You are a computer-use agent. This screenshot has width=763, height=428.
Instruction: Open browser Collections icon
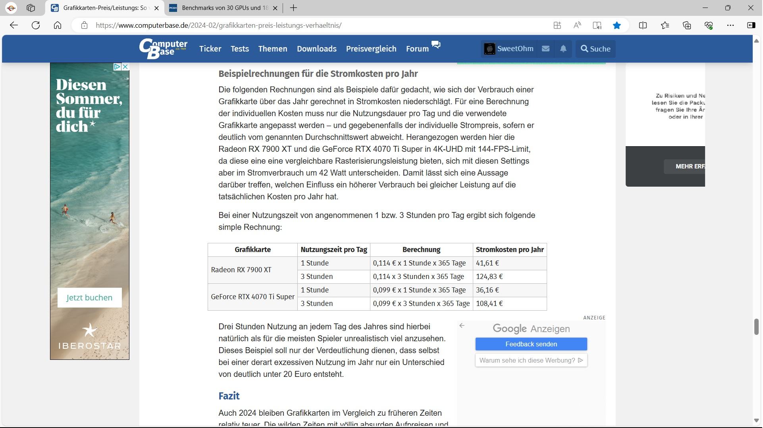click(687, 25)
